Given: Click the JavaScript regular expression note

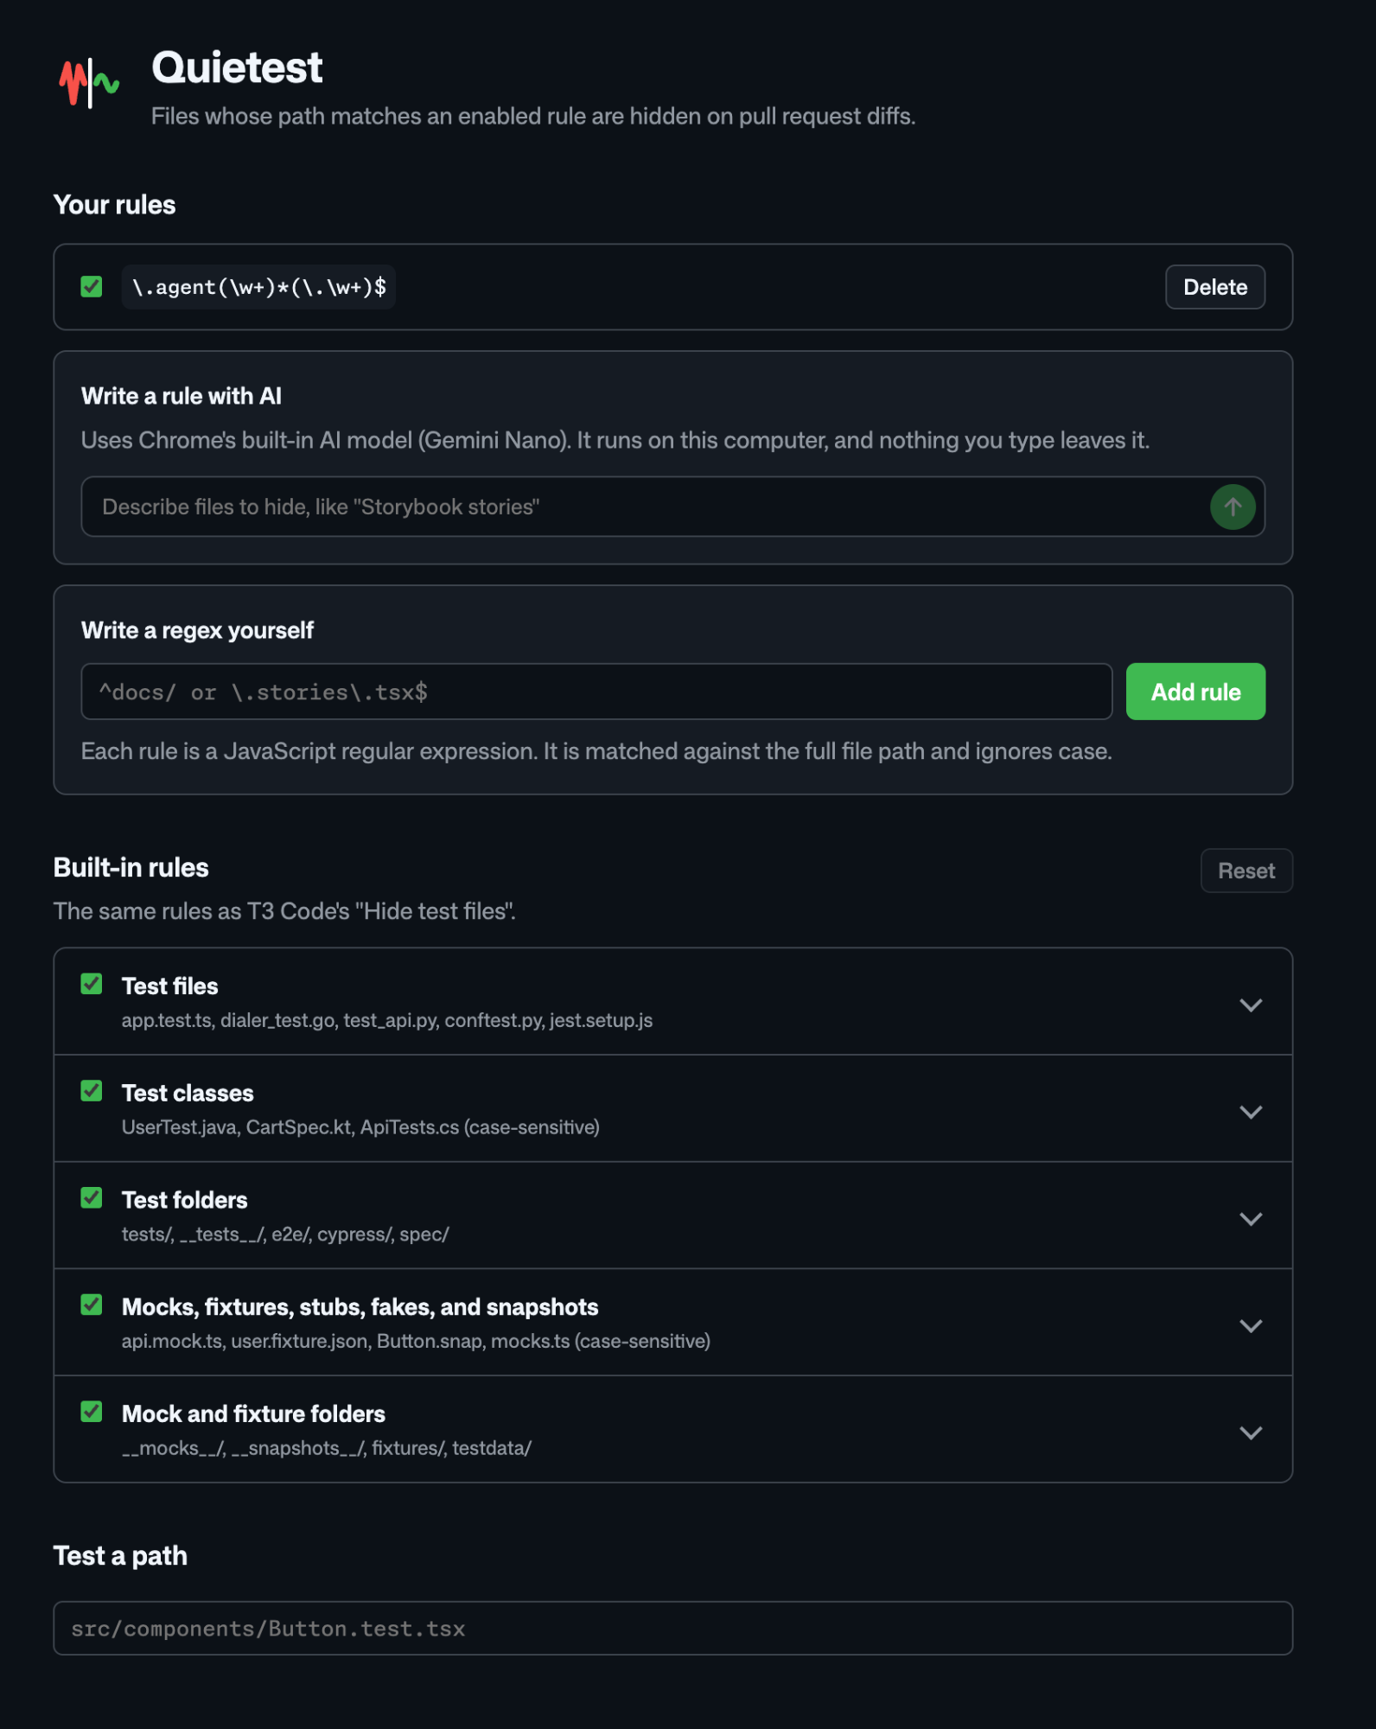Looking at the screenshot, I should coord(596,751).
